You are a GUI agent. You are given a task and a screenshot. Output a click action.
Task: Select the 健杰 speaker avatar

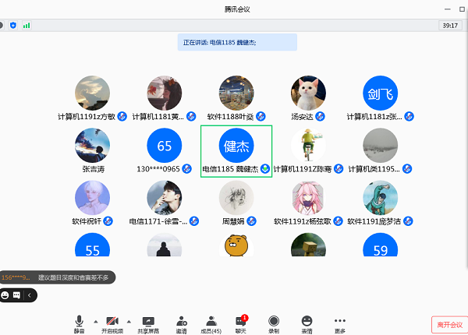[236, 146]
